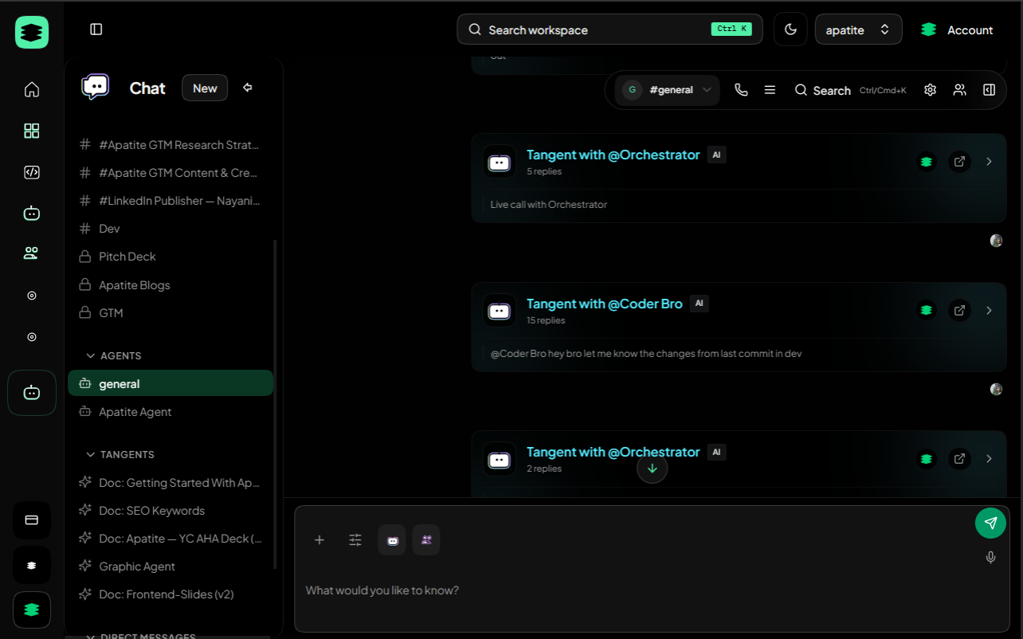
Task: Open the Dev channel
Action: click(x=170, y=229)
